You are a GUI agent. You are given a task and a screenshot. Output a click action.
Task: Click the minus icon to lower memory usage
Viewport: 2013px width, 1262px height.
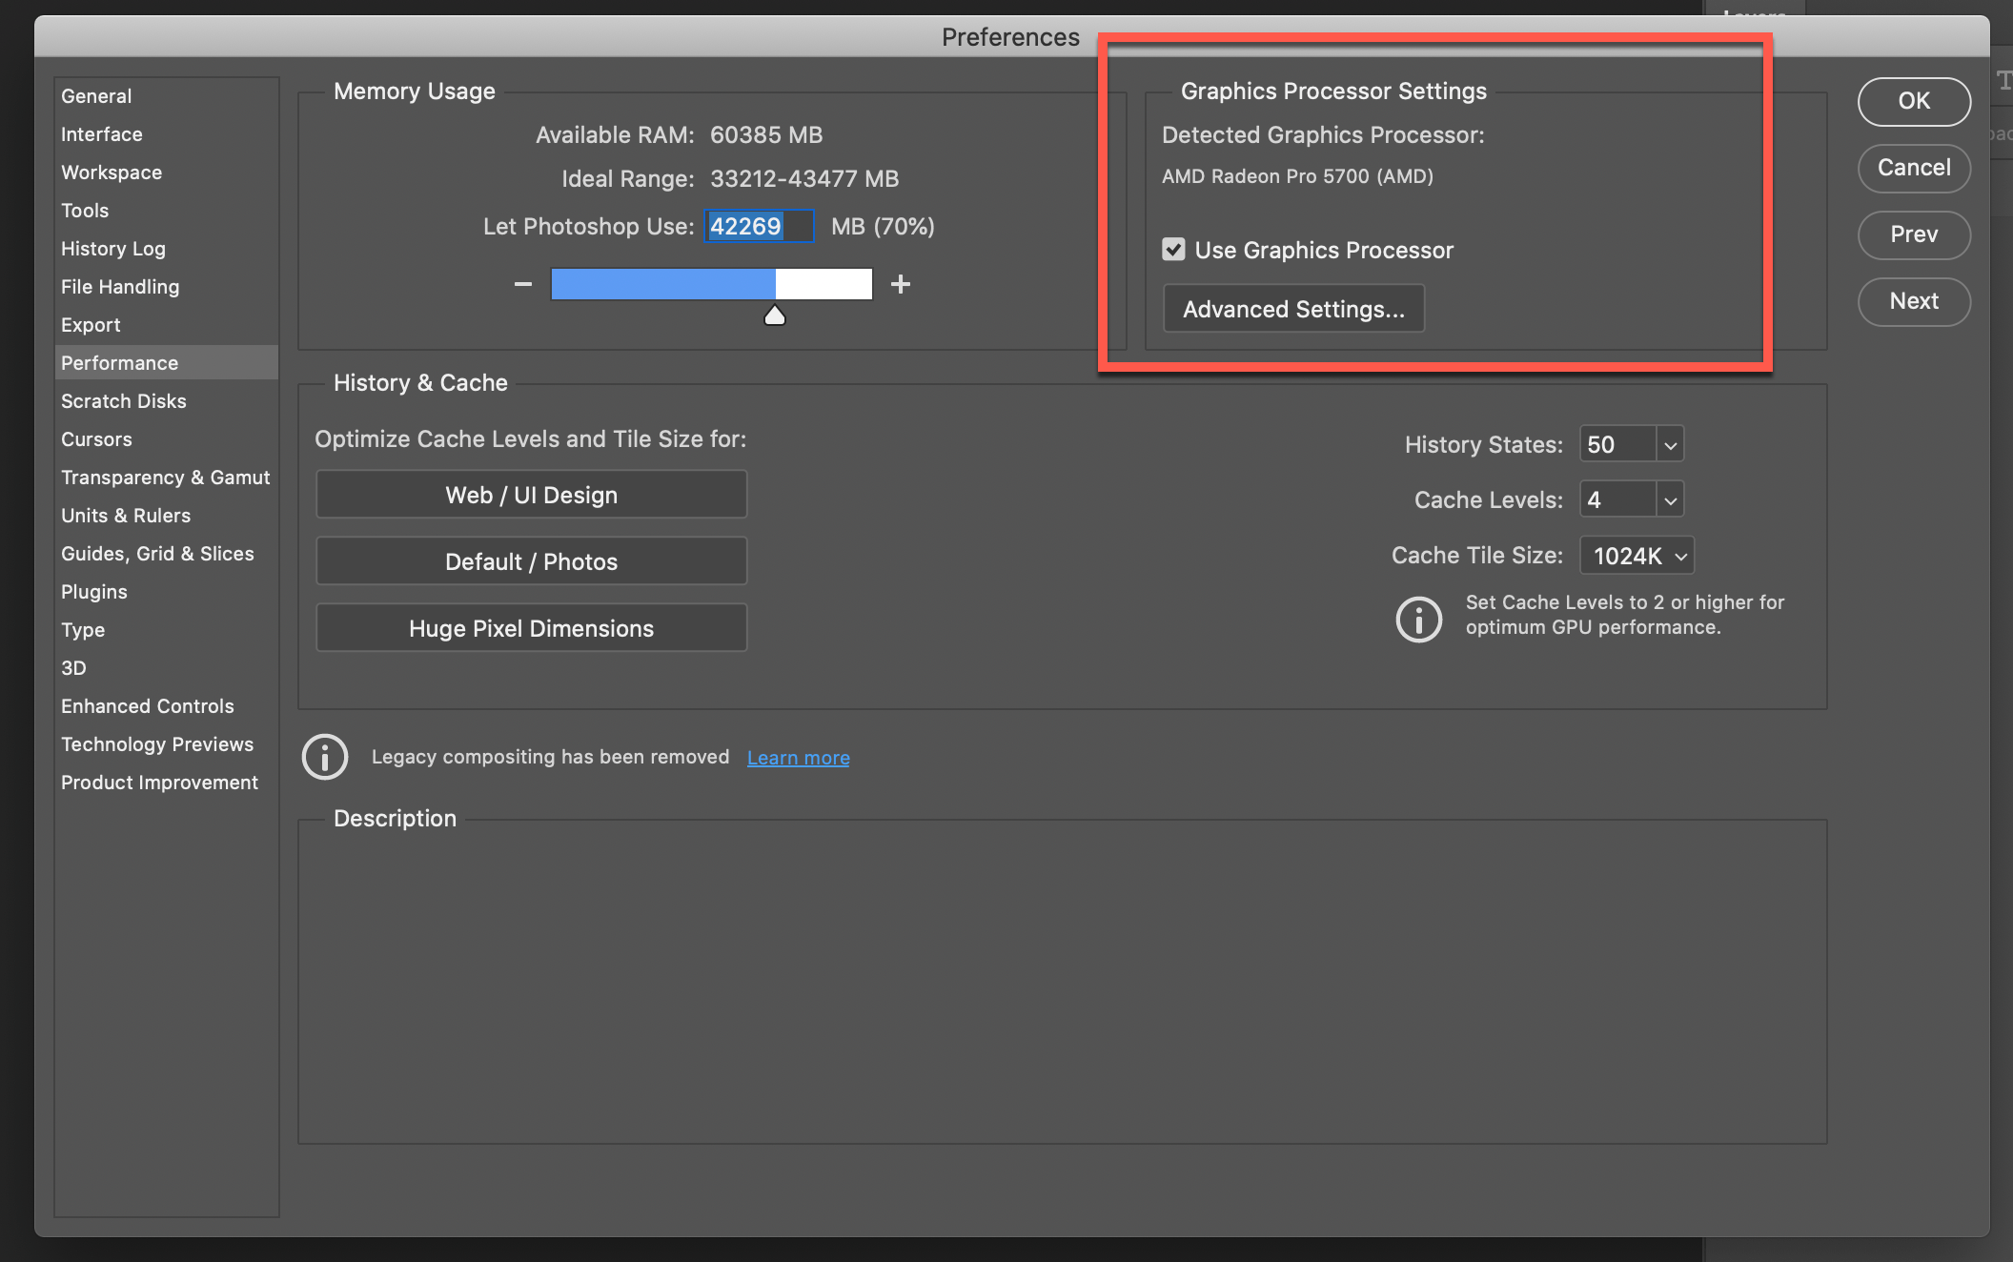click(522, 283)
